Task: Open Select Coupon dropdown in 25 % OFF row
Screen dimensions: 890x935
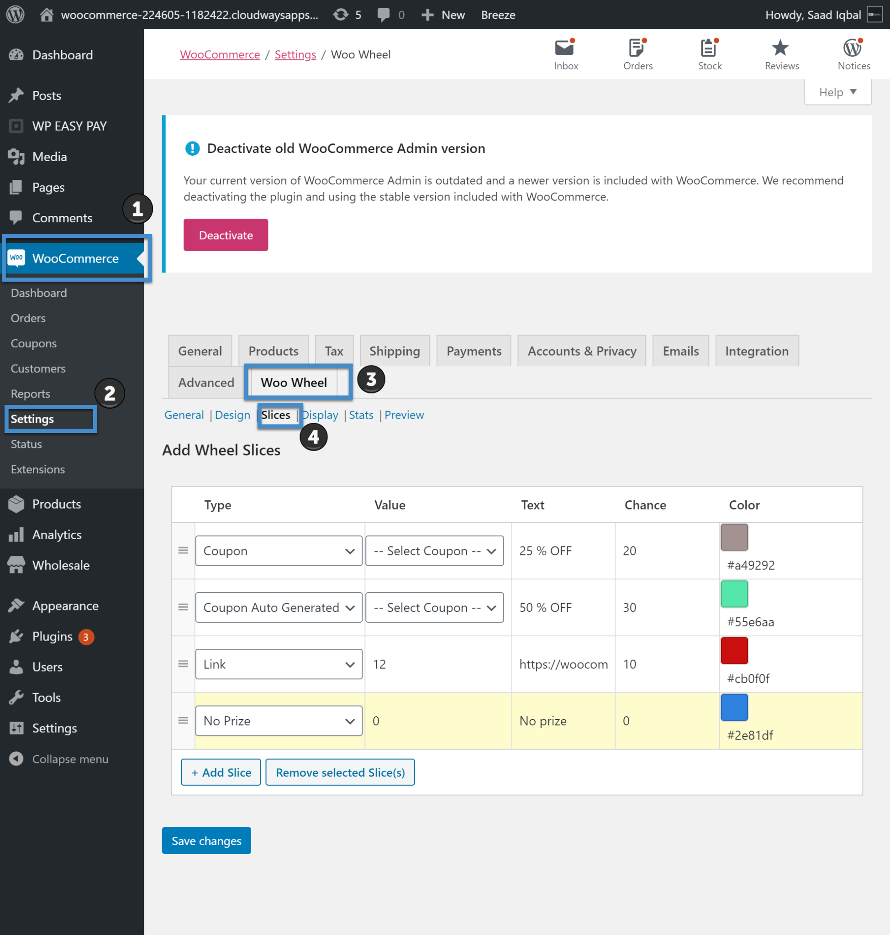Action: (435, 550)
